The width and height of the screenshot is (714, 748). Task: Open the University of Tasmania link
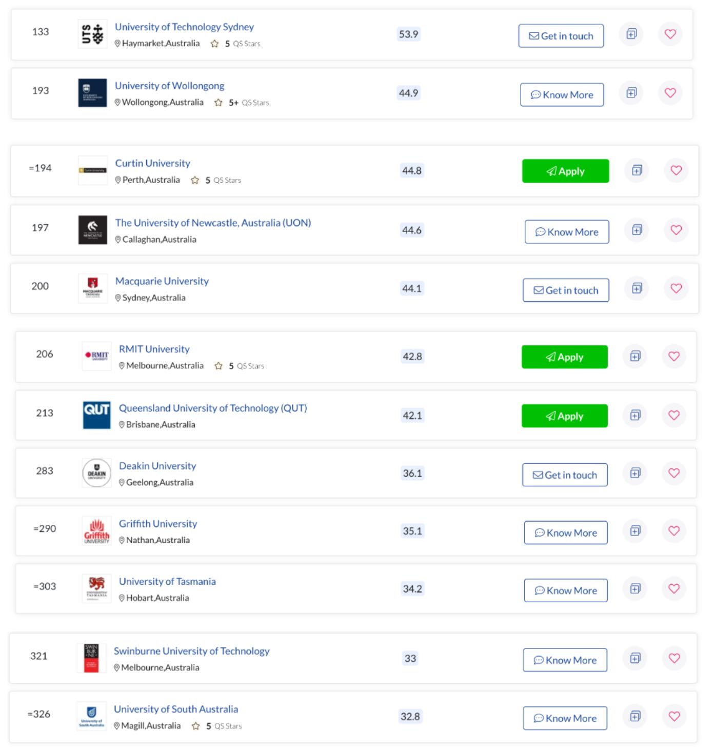[167, 581]
